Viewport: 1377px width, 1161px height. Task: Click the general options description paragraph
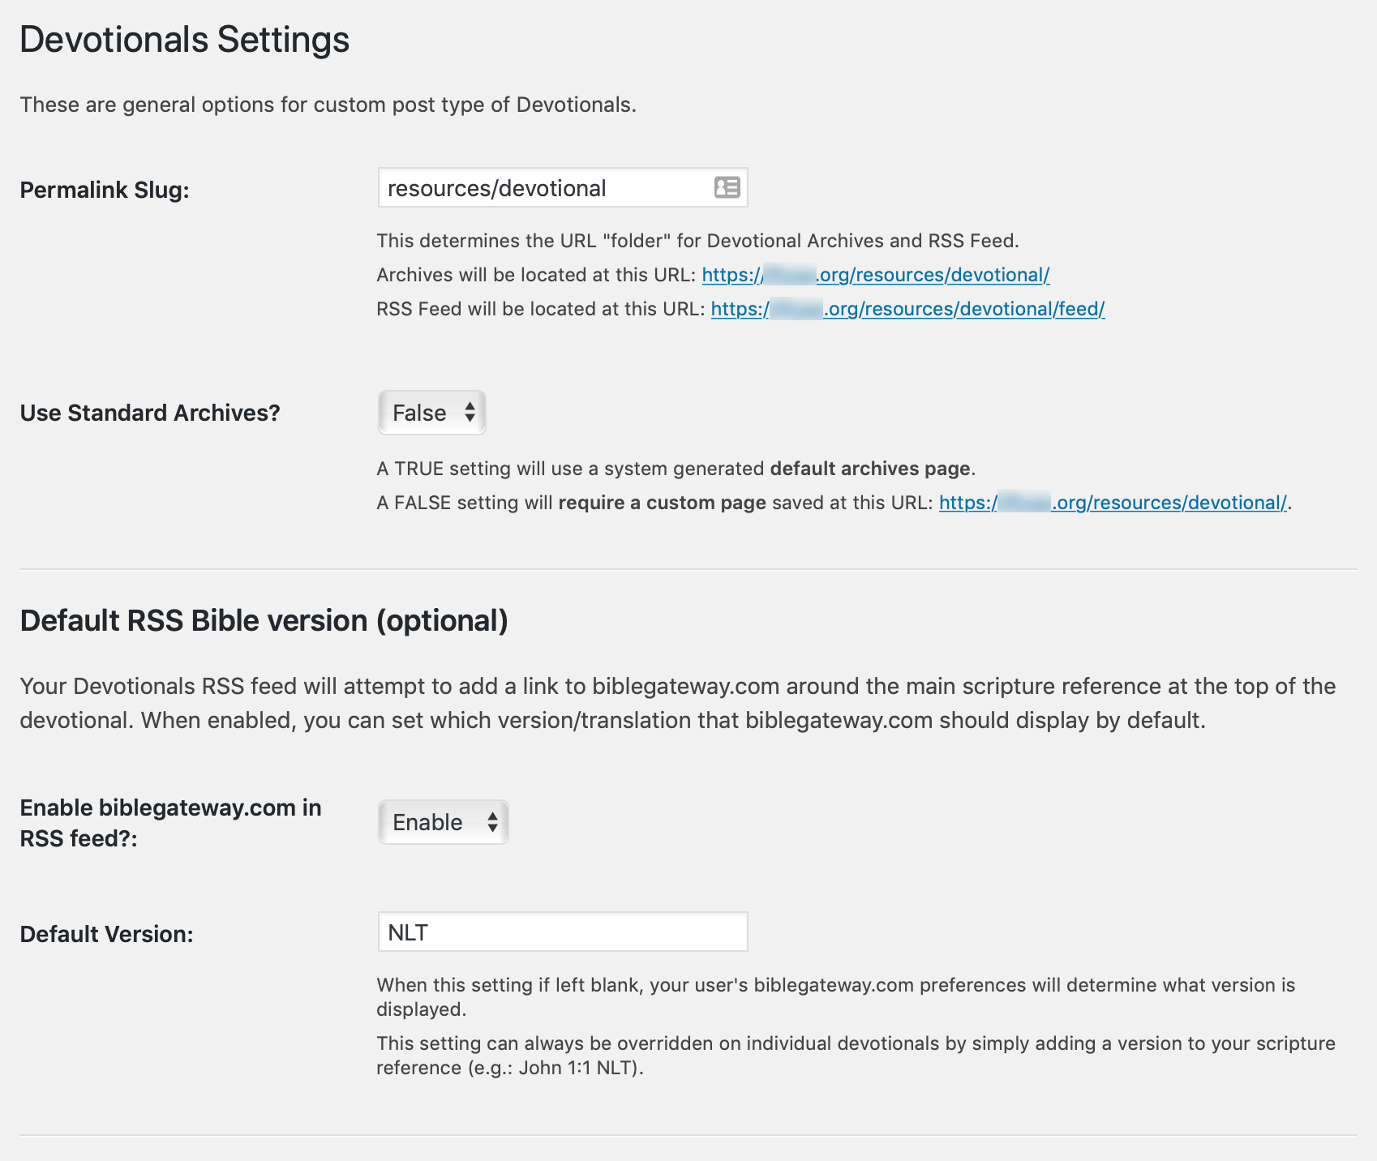[328, 105]
